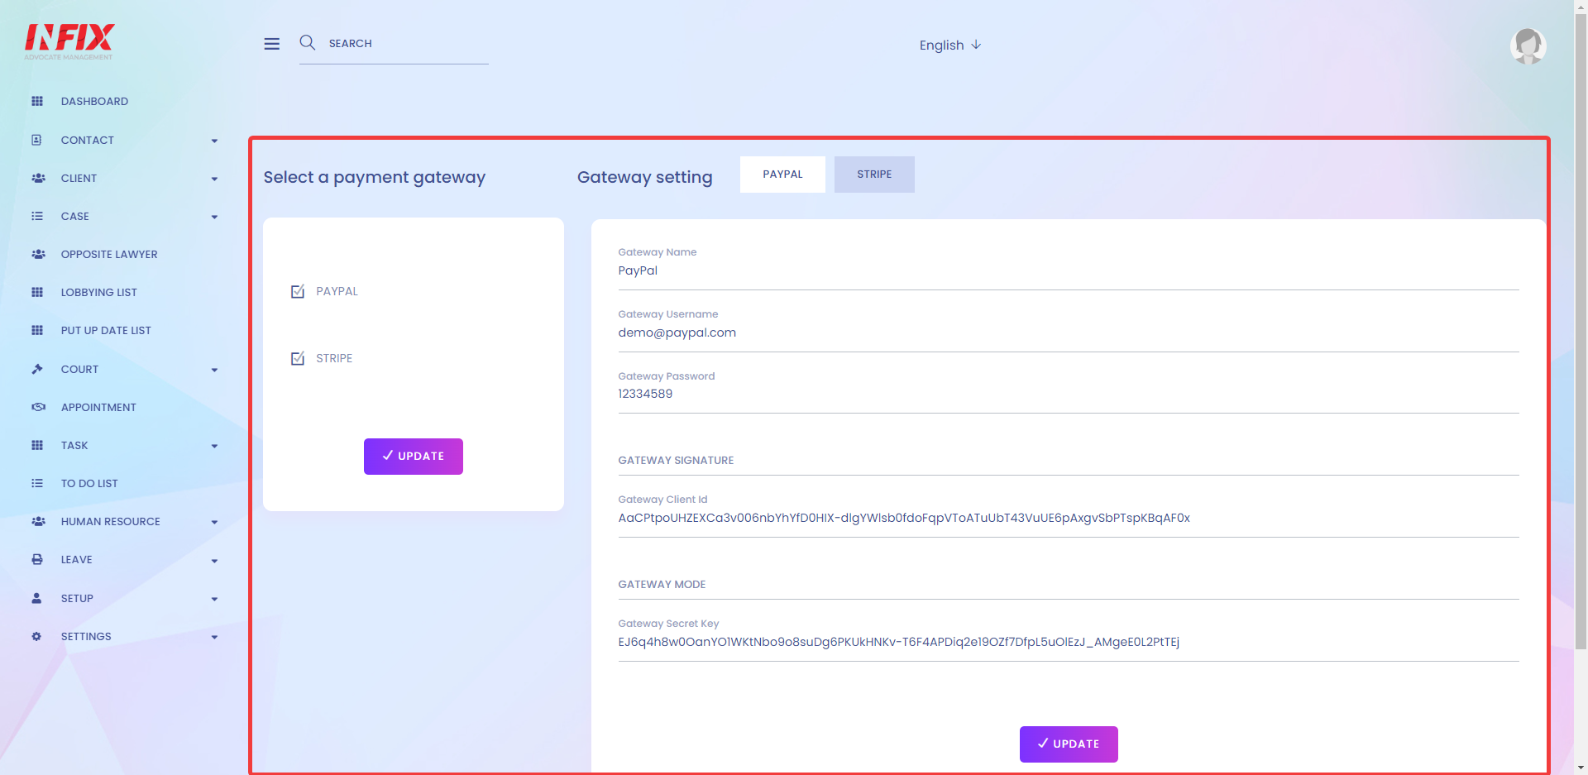Click Update button under gateway settings
The width and height of the screenshot is (1588, 775).
[1069, 744]
